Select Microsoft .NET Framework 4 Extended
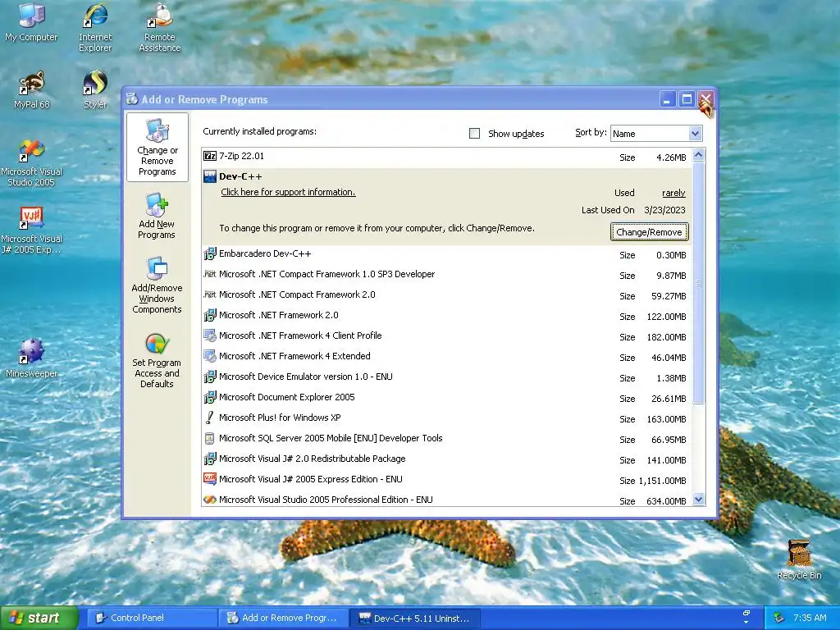The width and height of the screenshot is (840, 630). coord(447,356)
